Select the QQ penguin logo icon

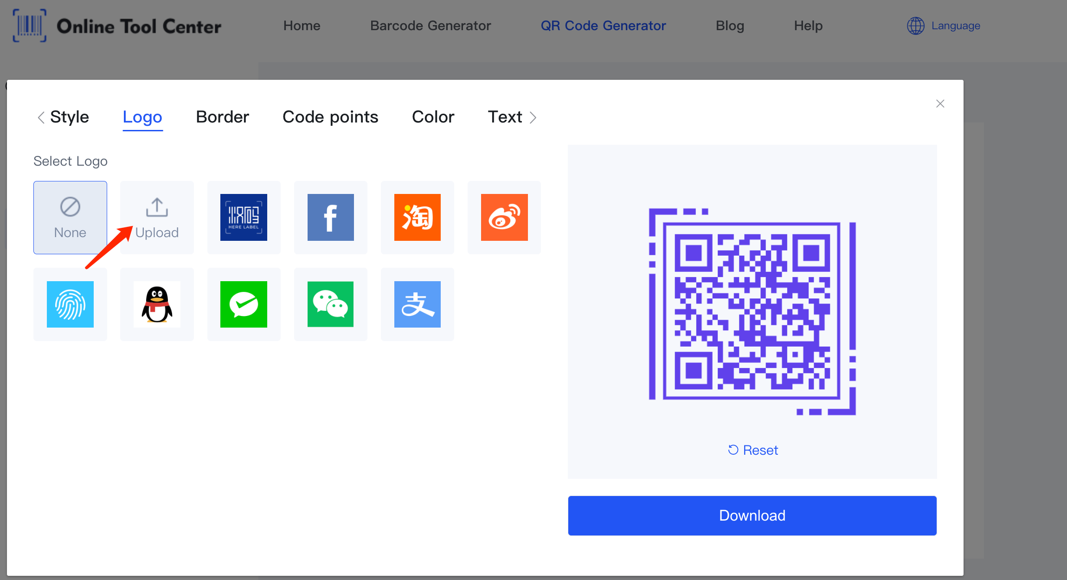[156, 304]
